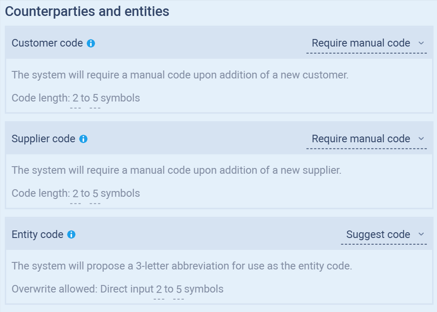Click the Supplier code info icon
437x312 pixels.
coord(83,139)
